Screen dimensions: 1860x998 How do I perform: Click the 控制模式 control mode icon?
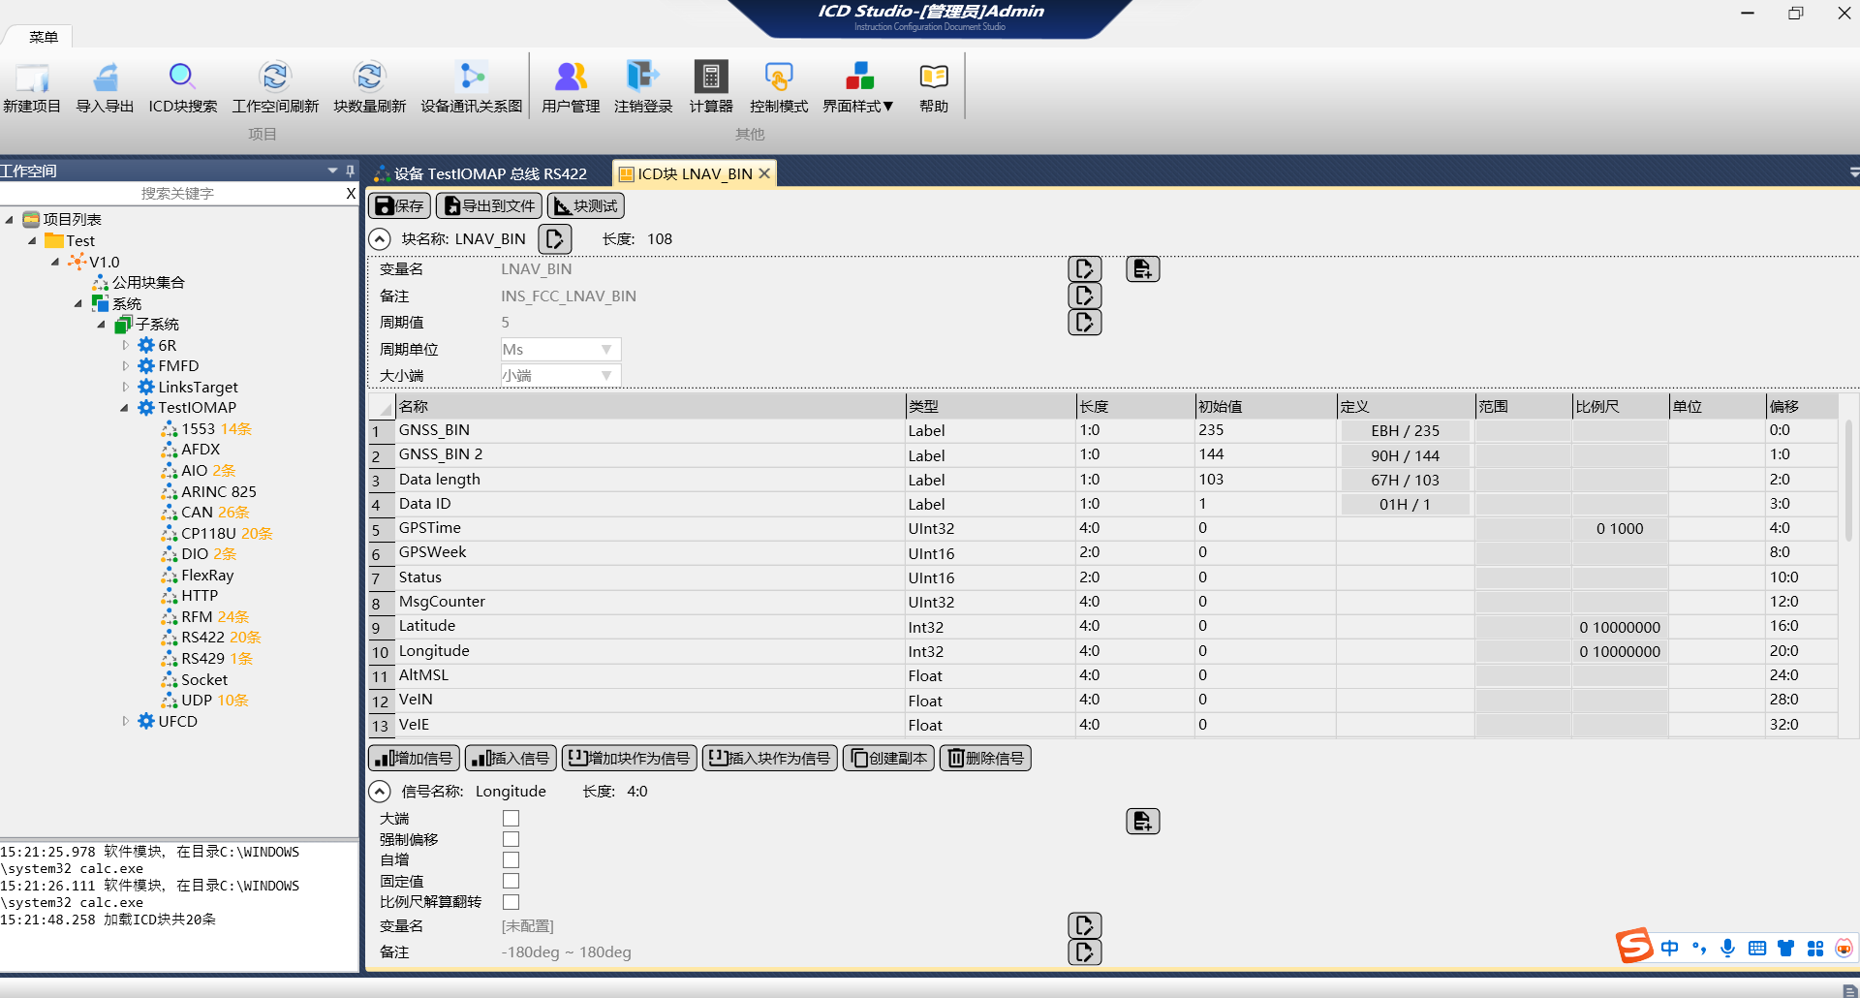778,78
